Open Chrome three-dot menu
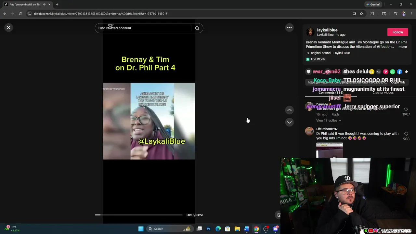The image size is (416, 234). (411, 14)
